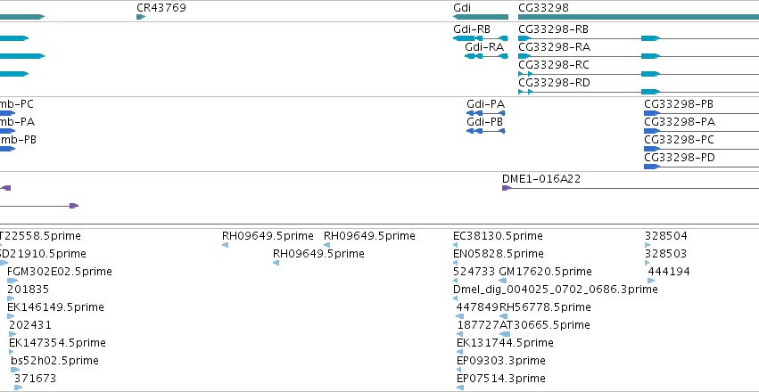Select the Gdi gene bar
759x392 pixels.
(481, 17)
